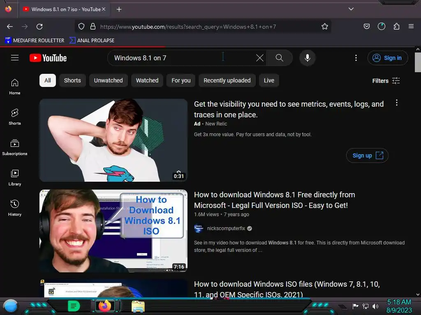The width and height of the screenshot is (421, 315).
Task: Click the magnifying glass search button
Action: pyautogui.click(x=279, y=58)
